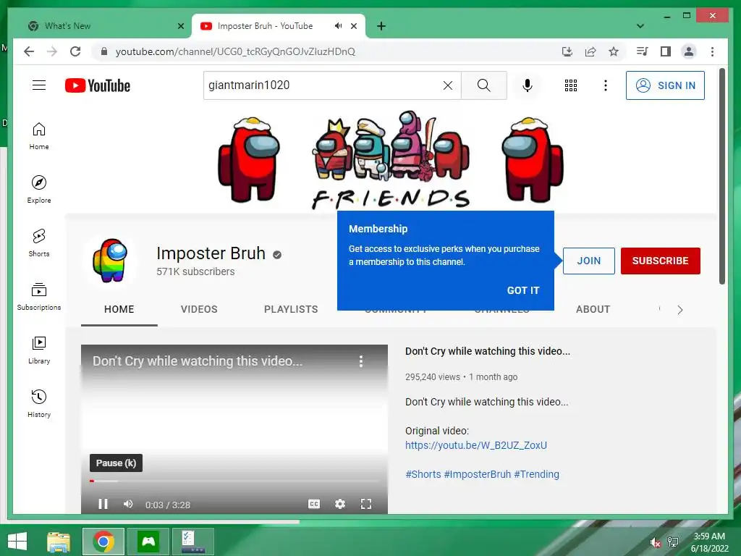
Task: View site information lock icon
Action: click(104, 51)
